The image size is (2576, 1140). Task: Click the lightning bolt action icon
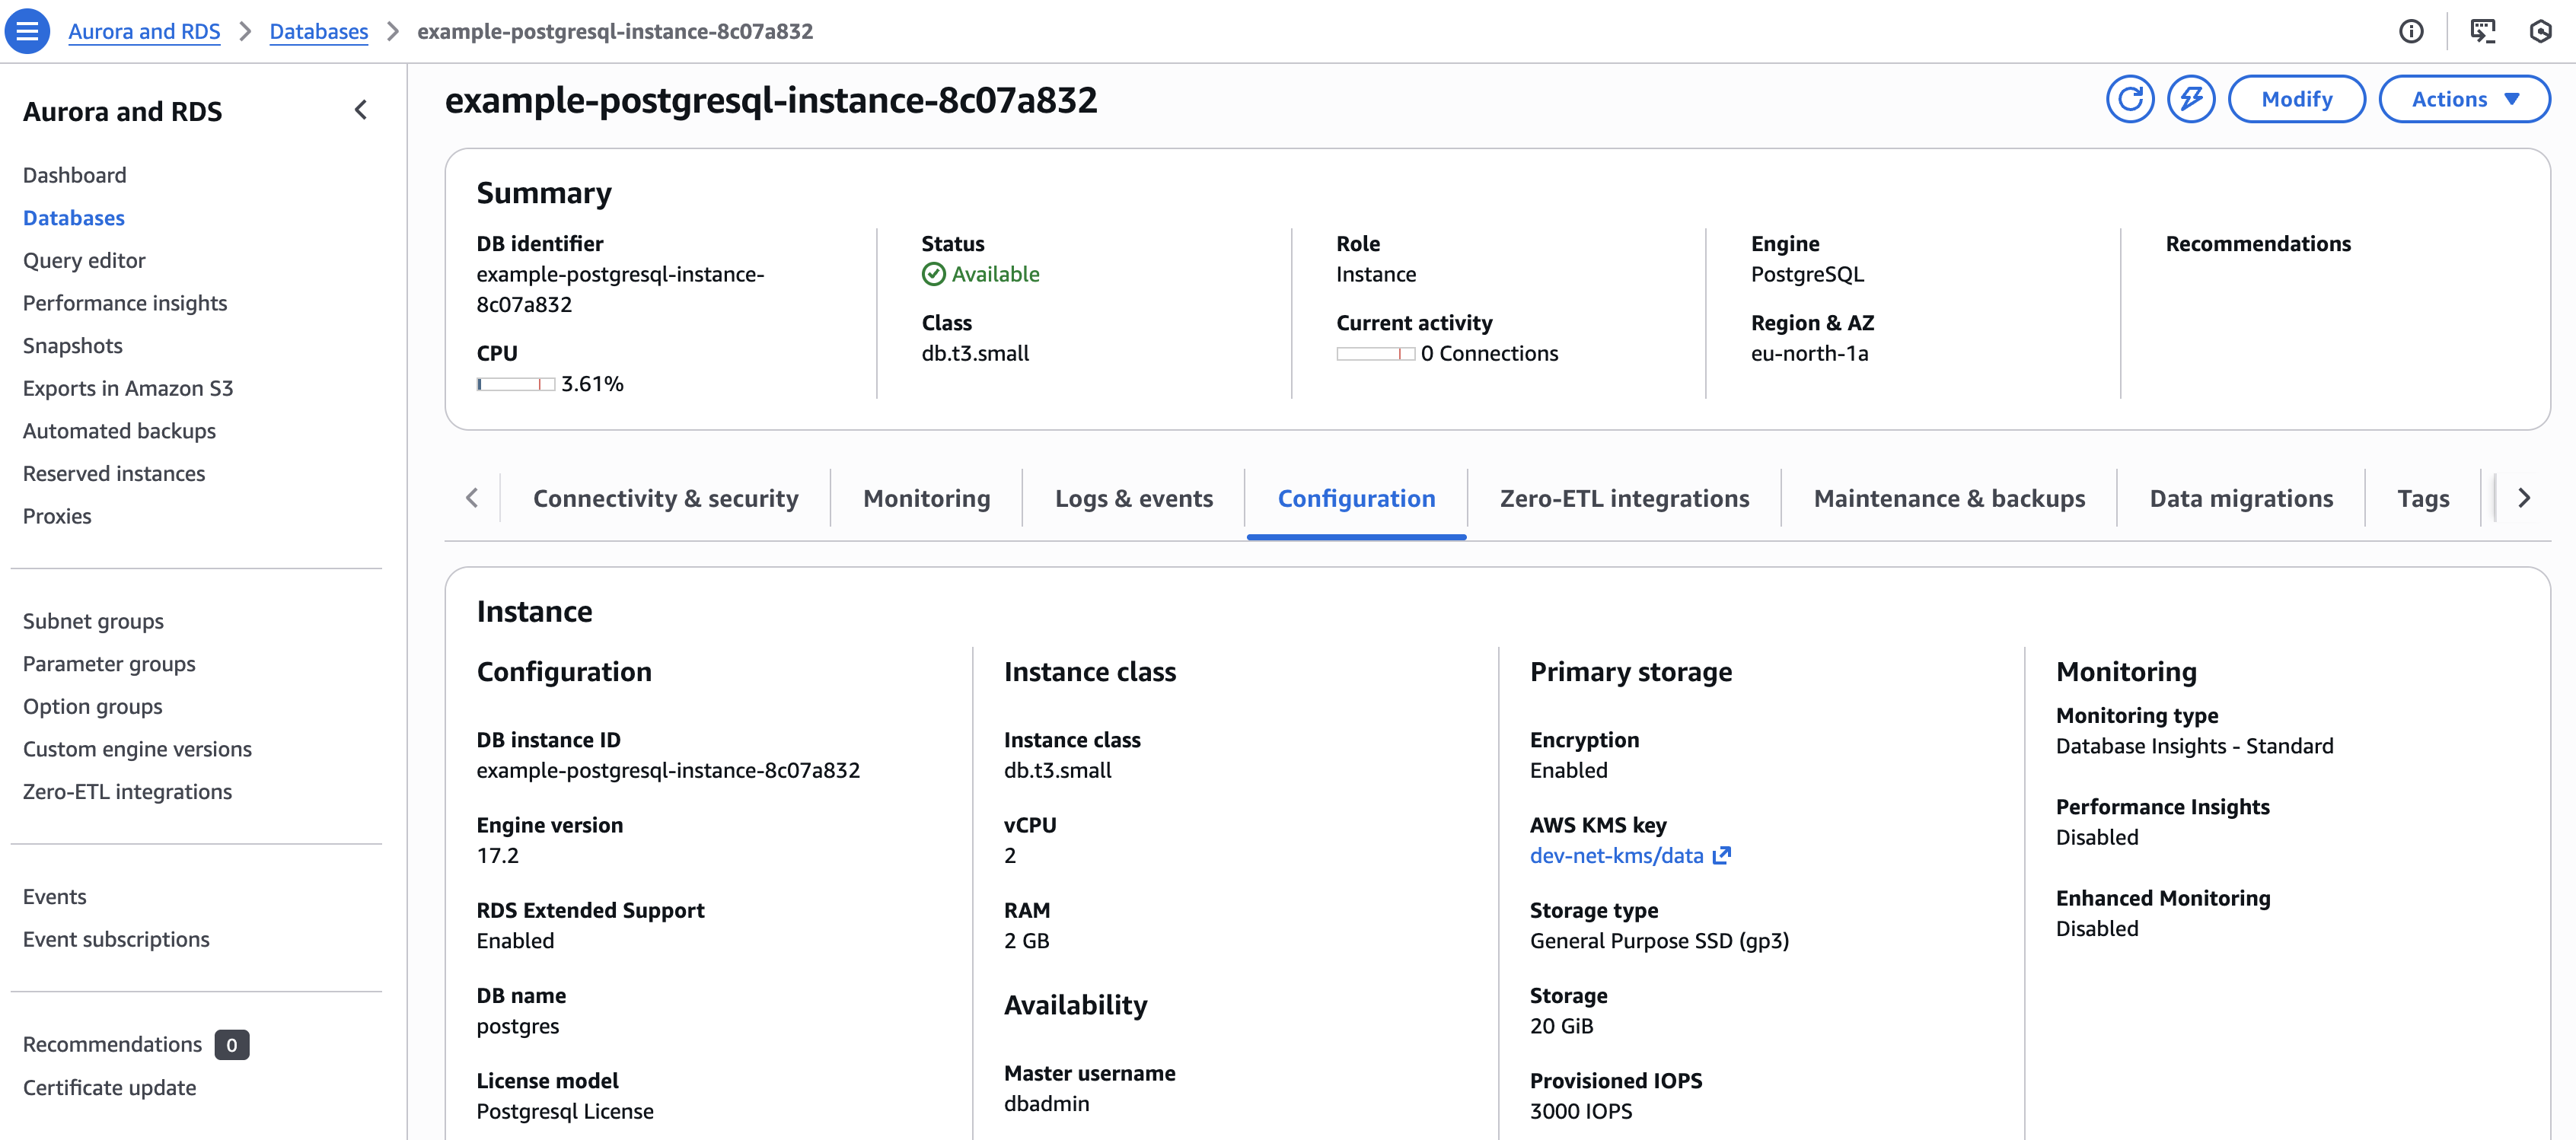click(2191, 99)
